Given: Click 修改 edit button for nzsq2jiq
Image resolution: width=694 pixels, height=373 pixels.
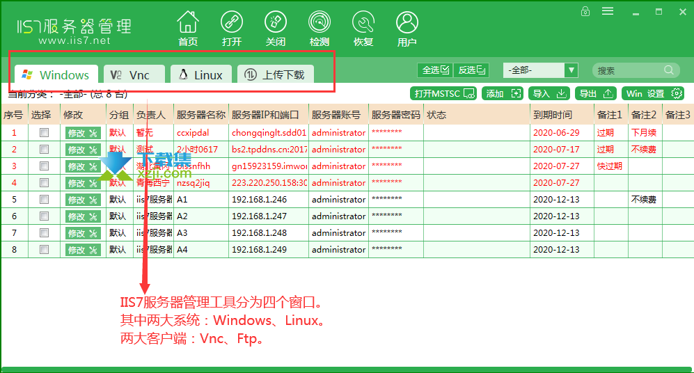Looking at the screenshot, I should [x=83, y=183].
